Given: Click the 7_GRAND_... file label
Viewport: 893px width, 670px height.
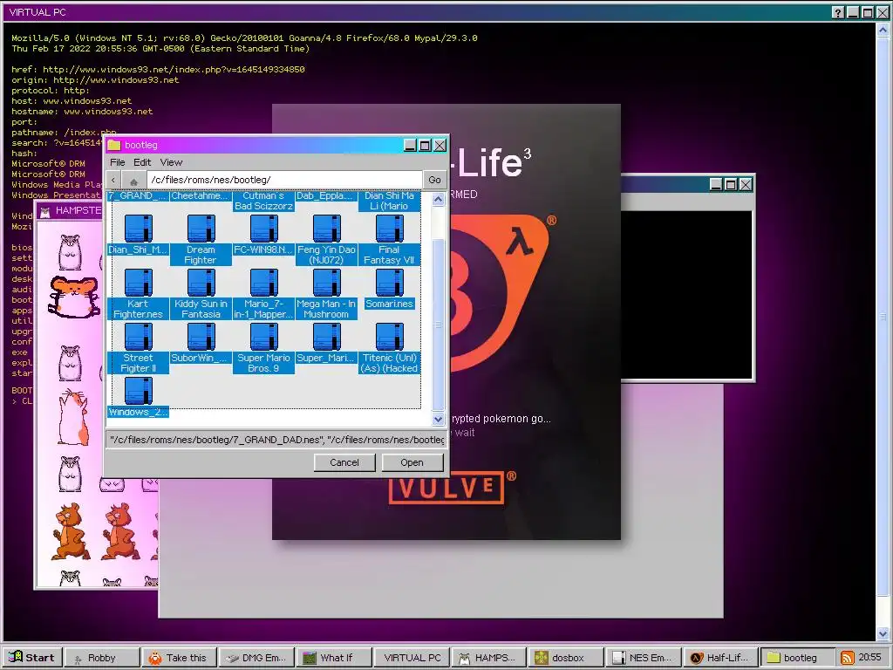Looking at the screenshot, I should click(x=139, y=196).
